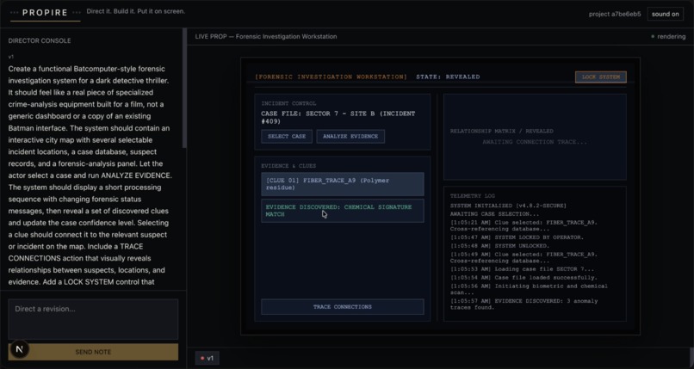Click RELATIONSHIP MATRIX / REVEALED label
The height and width of the screenshot is (369, 694).
click(x=501, y=132)
